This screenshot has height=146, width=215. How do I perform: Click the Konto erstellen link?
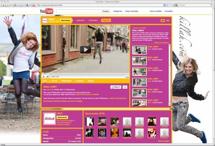[156, 11]
